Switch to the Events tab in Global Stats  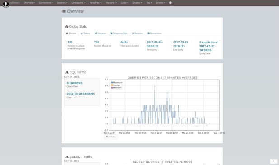click(85, 33)
